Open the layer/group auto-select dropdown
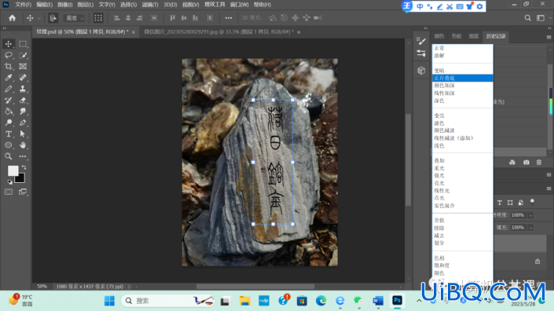Image resolution: width=554 pixels, height=311 pixels. coord(75,18)
